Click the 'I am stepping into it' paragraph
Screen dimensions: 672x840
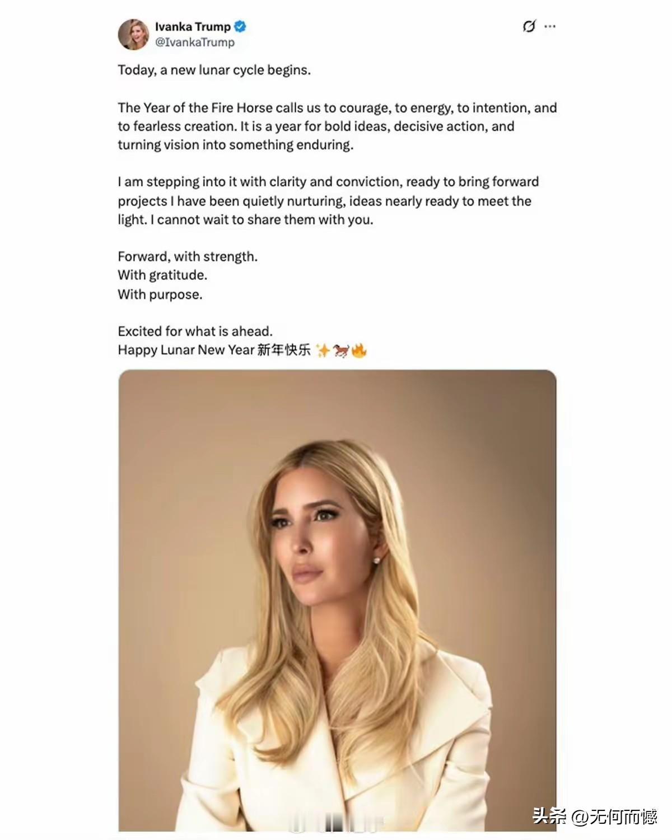pos(328,200)
